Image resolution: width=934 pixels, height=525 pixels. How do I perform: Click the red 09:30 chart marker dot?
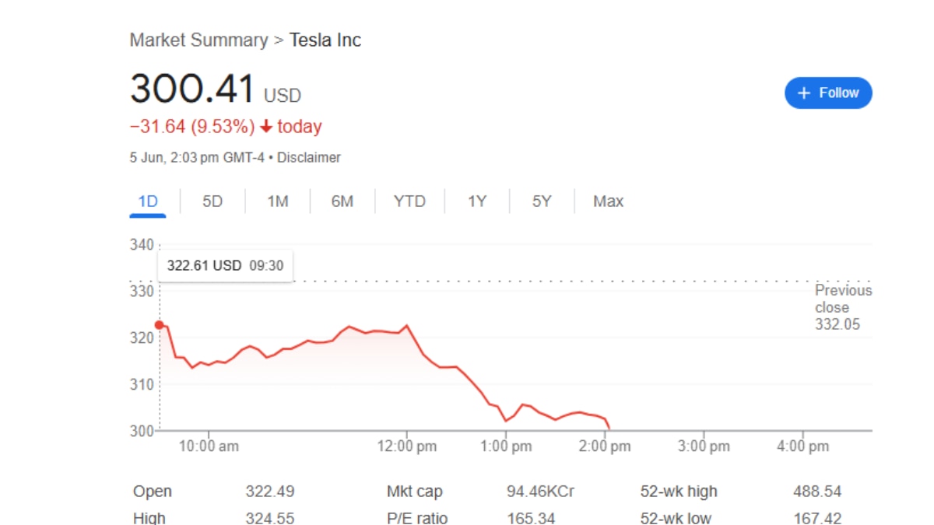click(160, 325)
